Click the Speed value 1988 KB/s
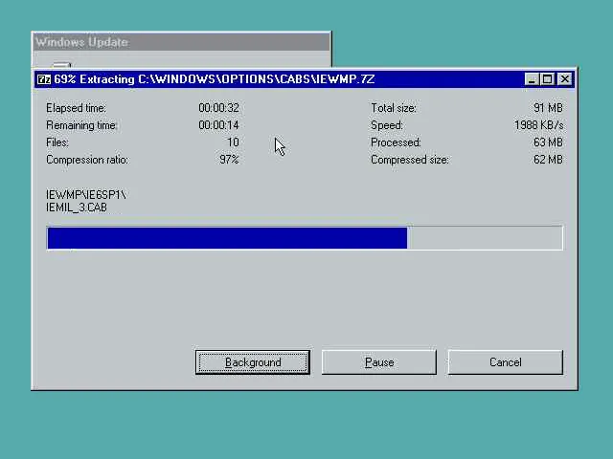Image resolution: width=613 pixels, height=459 pixels. 538,125
